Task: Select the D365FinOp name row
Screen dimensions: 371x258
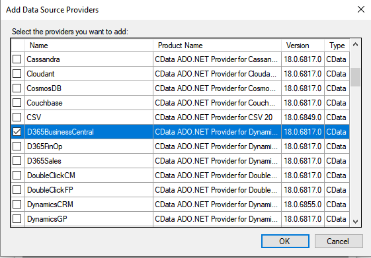Action: pyautogui.click(x=89, y=146)
